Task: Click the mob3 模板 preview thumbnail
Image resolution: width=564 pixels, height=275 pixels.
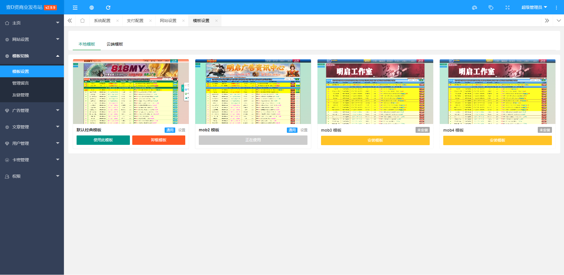Action: pos(375,92)
